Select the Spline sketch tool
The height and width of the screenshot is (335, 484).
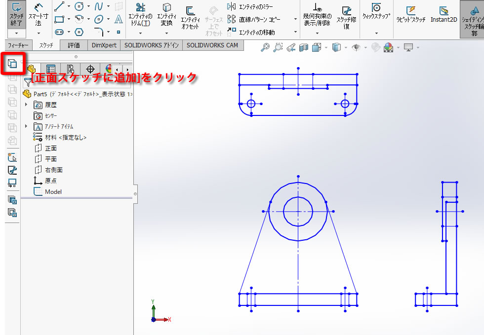[99, 6]
